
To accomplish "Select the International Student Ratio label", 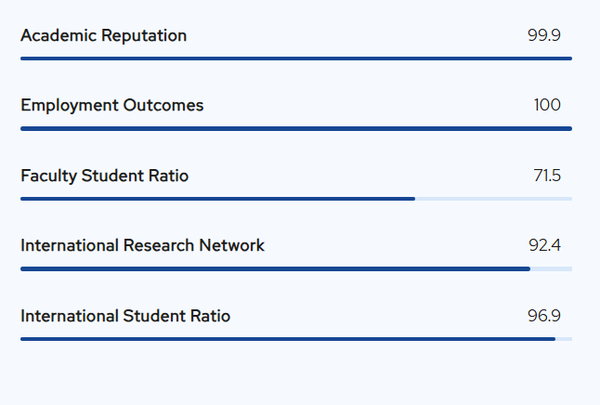I will (x=125, y=317).
